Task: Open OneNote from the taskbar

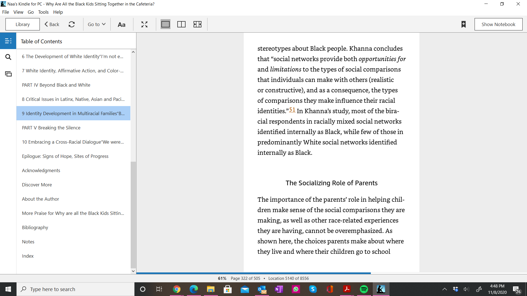Action: 279,289
